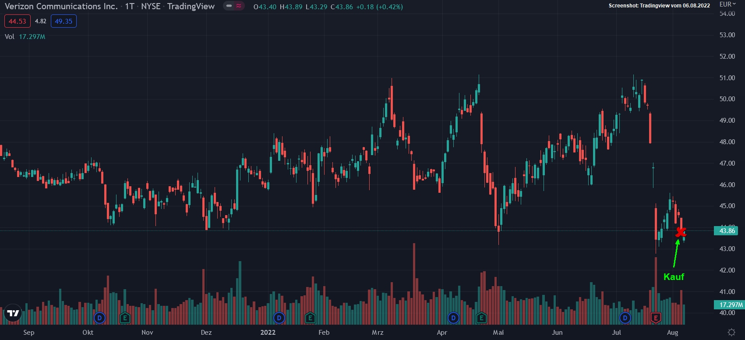Click the 1T interval label
This screenshot has height=340, width=745.
pyautogui.click(x=130, y=7)
